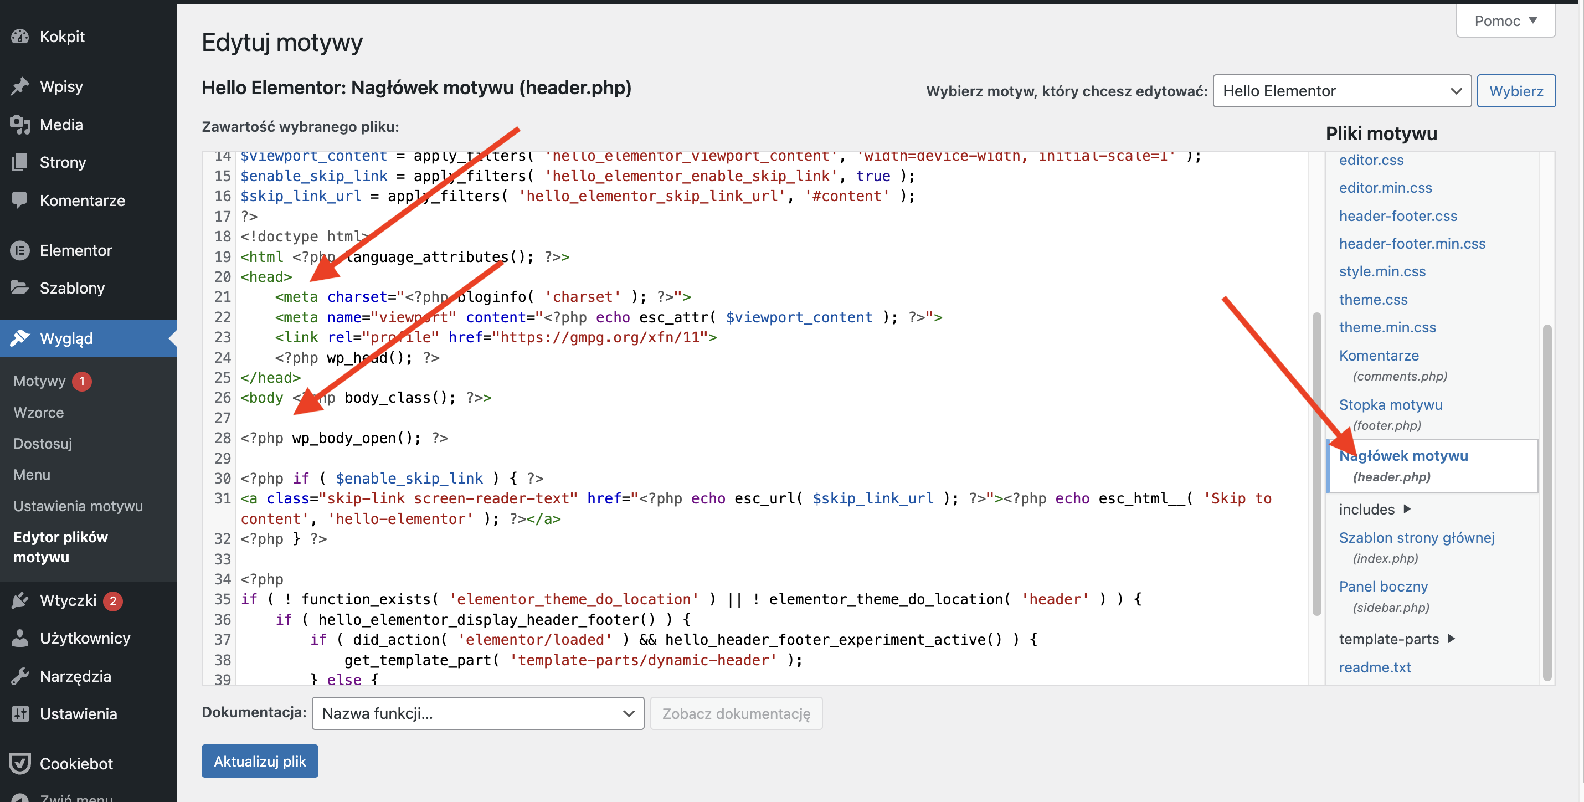Click the theme files list scrollbar
1584x802 pixels.
pos(1546,503)
